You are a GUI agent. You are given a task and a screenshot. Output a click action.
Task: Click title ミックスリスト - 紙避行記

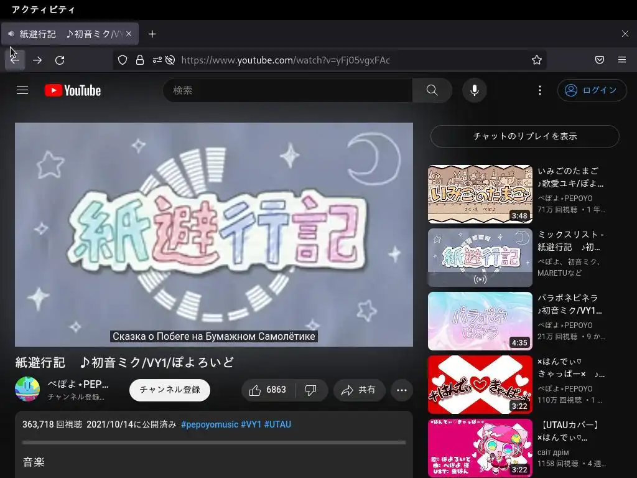pyautogui.click(x=570, y=241)
